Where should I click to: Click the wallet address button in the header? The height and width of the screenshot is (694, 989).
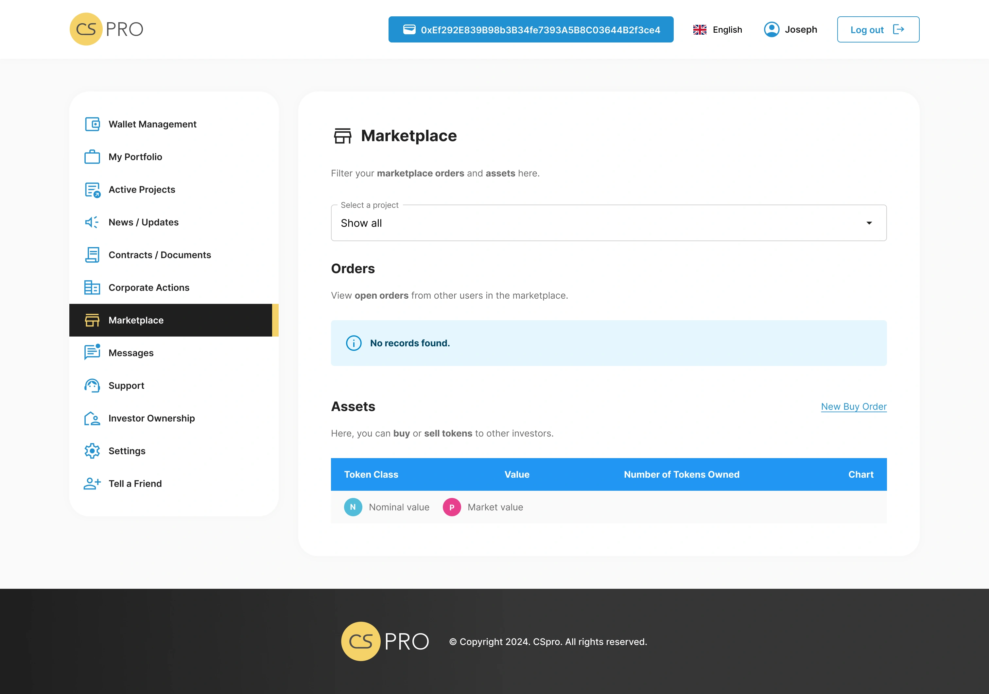point(531,30)
